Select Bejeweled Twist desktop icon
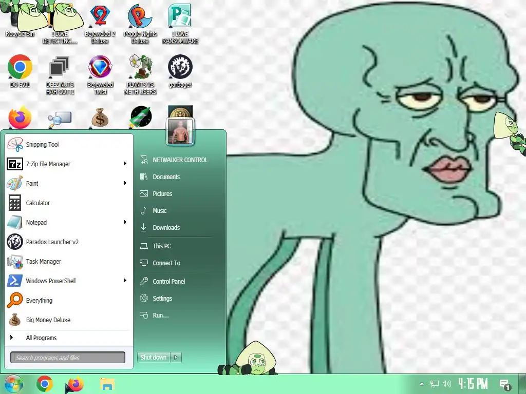 100,74
